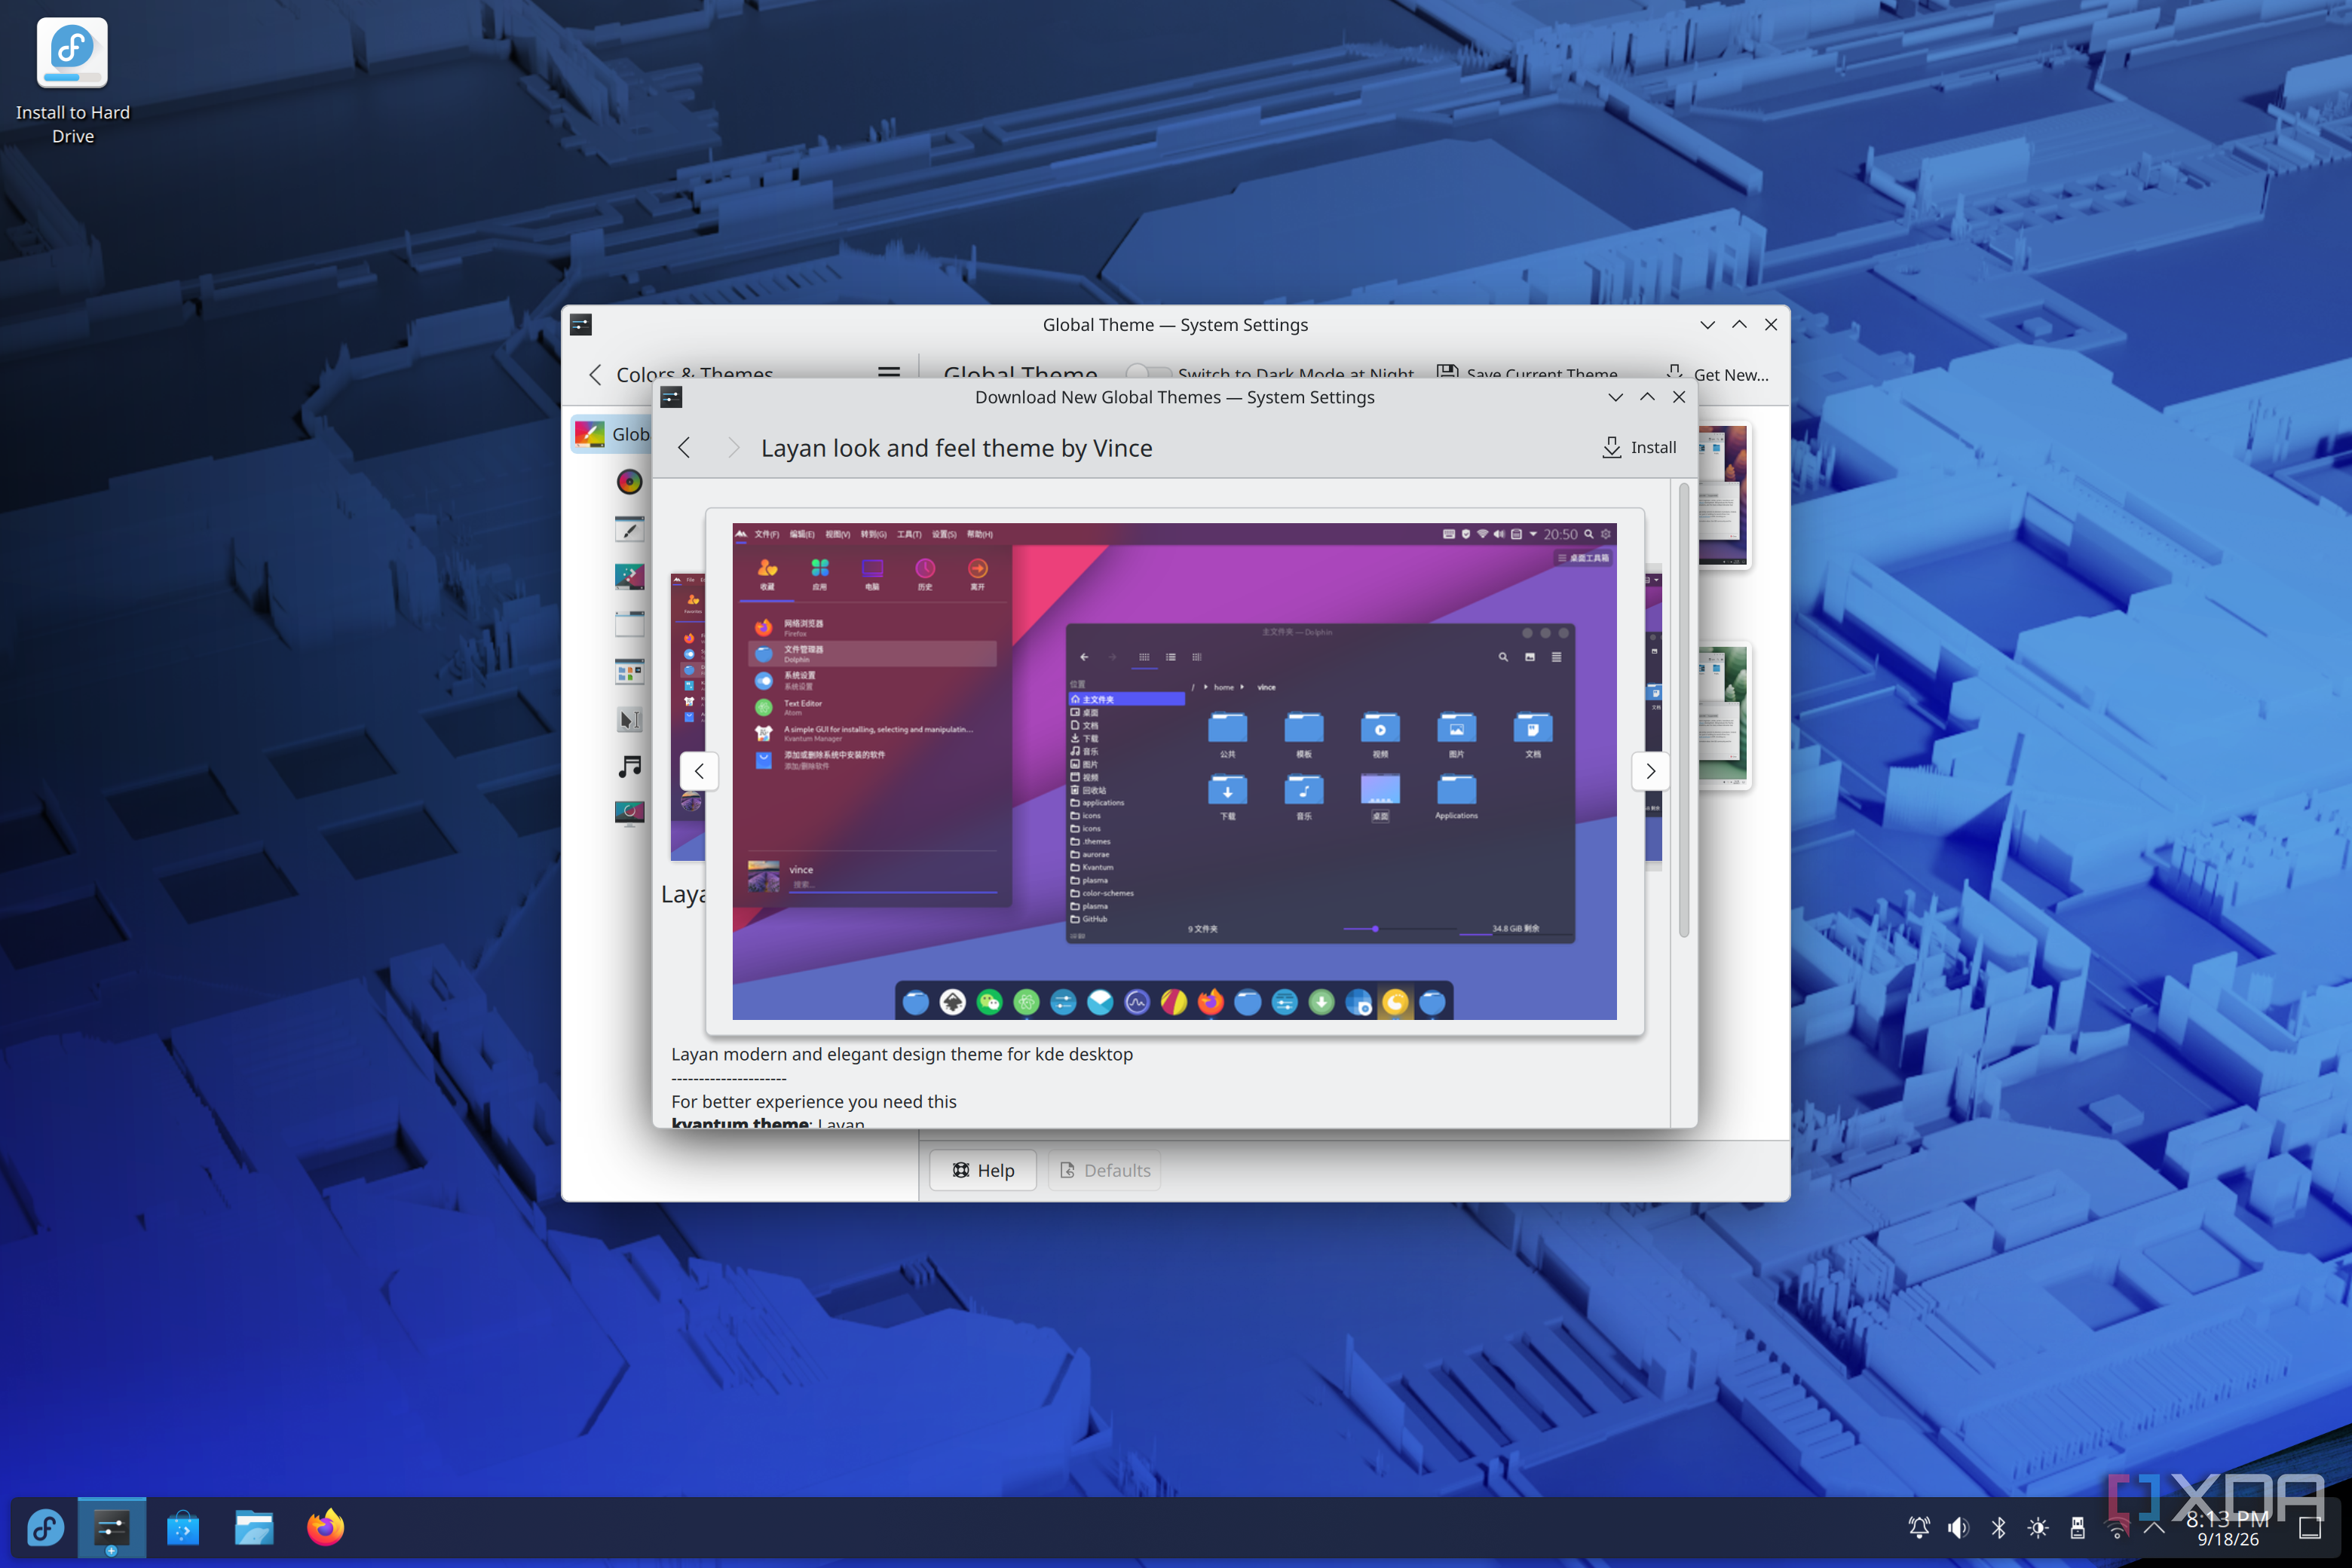Click the dialog's vertical scrollbar
This screenshot has height=1568, width=2352.
[1684, 710]
